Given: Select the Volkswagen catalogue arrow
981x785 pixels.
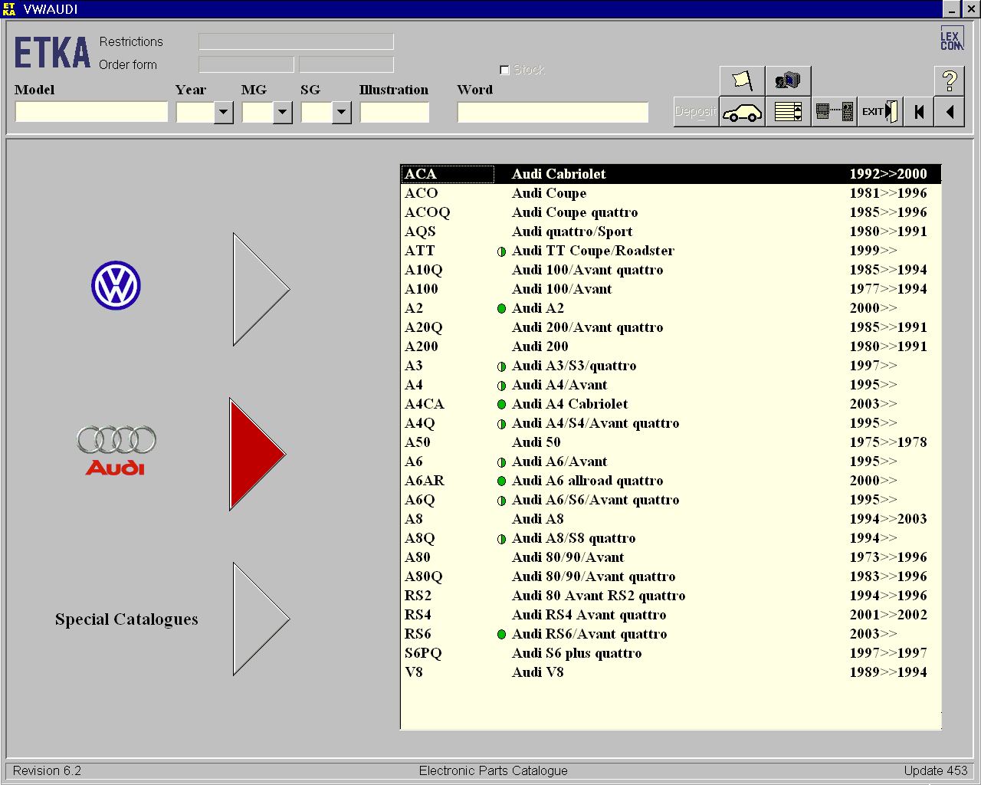Looking at the screenshot, I should click(261, 290).
